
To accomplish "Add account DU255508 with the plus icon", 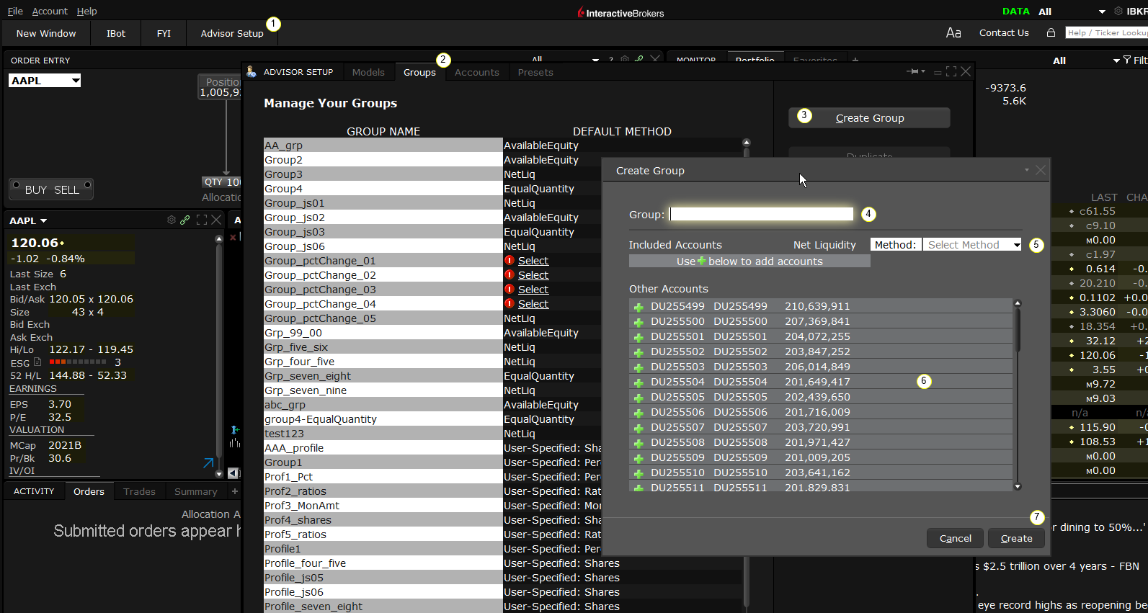I will (x=638, y=443).
